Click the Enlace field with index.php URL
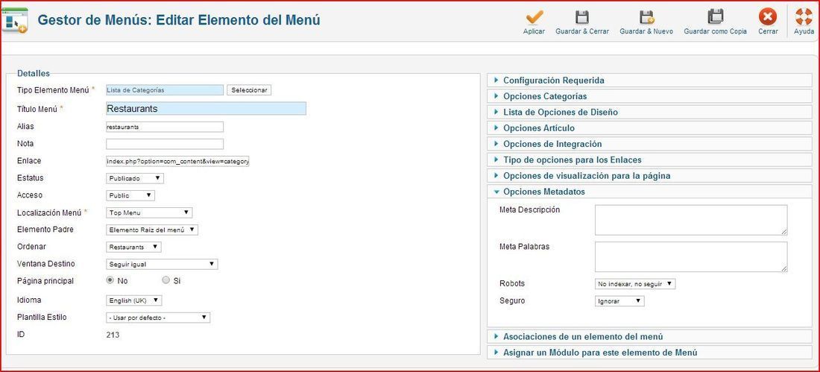The image size is (820, 372). coord(178,162)
